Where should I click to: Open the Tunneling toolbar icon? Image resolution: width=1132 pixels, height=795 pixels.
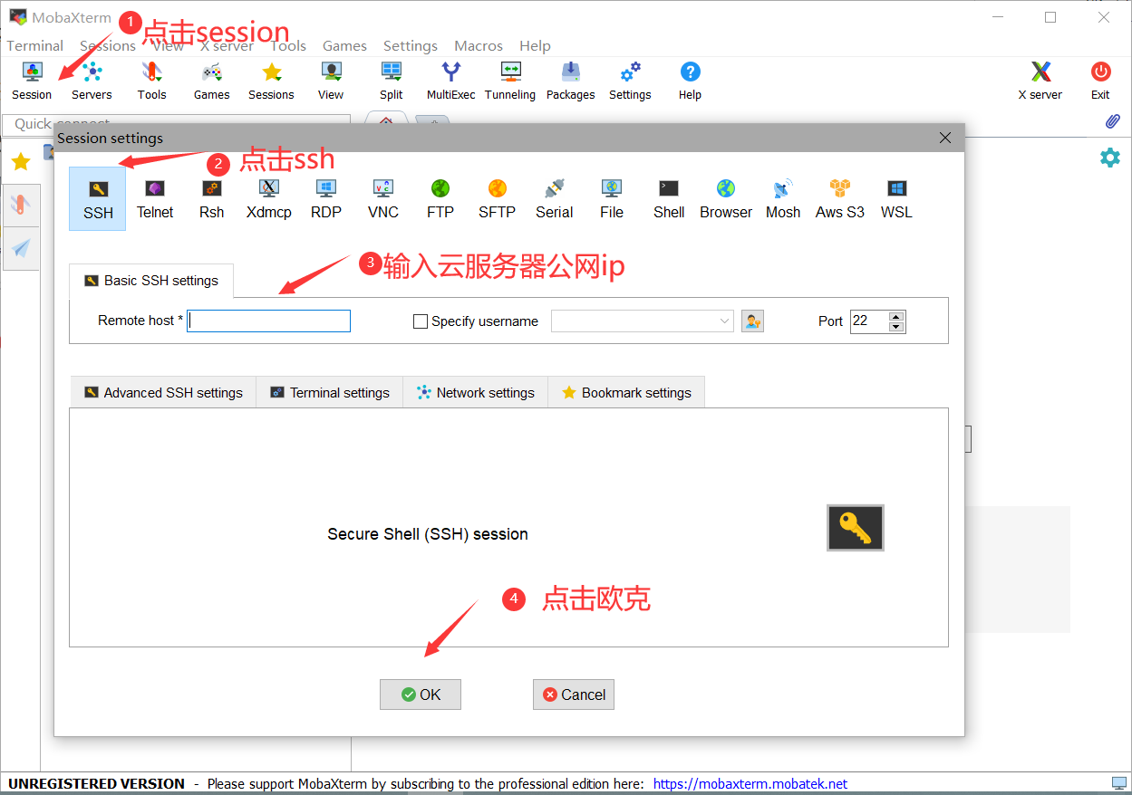[x=510, y=81]
